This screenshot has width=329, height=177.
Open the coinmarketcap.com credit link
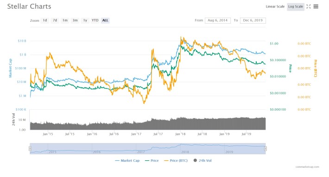pos(307,167)
